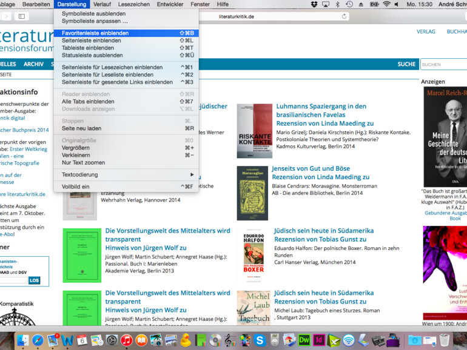This screenshot has height=350, width=467.
Task: Choose Verkleinern in the menu
Action: (126, 155)
